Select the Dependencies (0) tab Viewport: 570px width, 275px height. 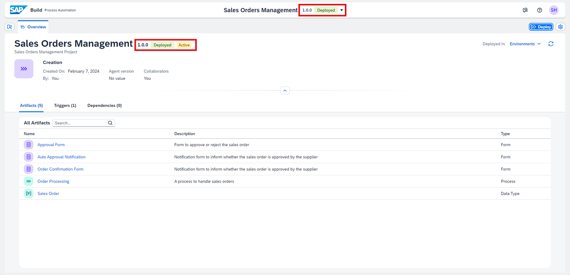(x=104, y=105)
